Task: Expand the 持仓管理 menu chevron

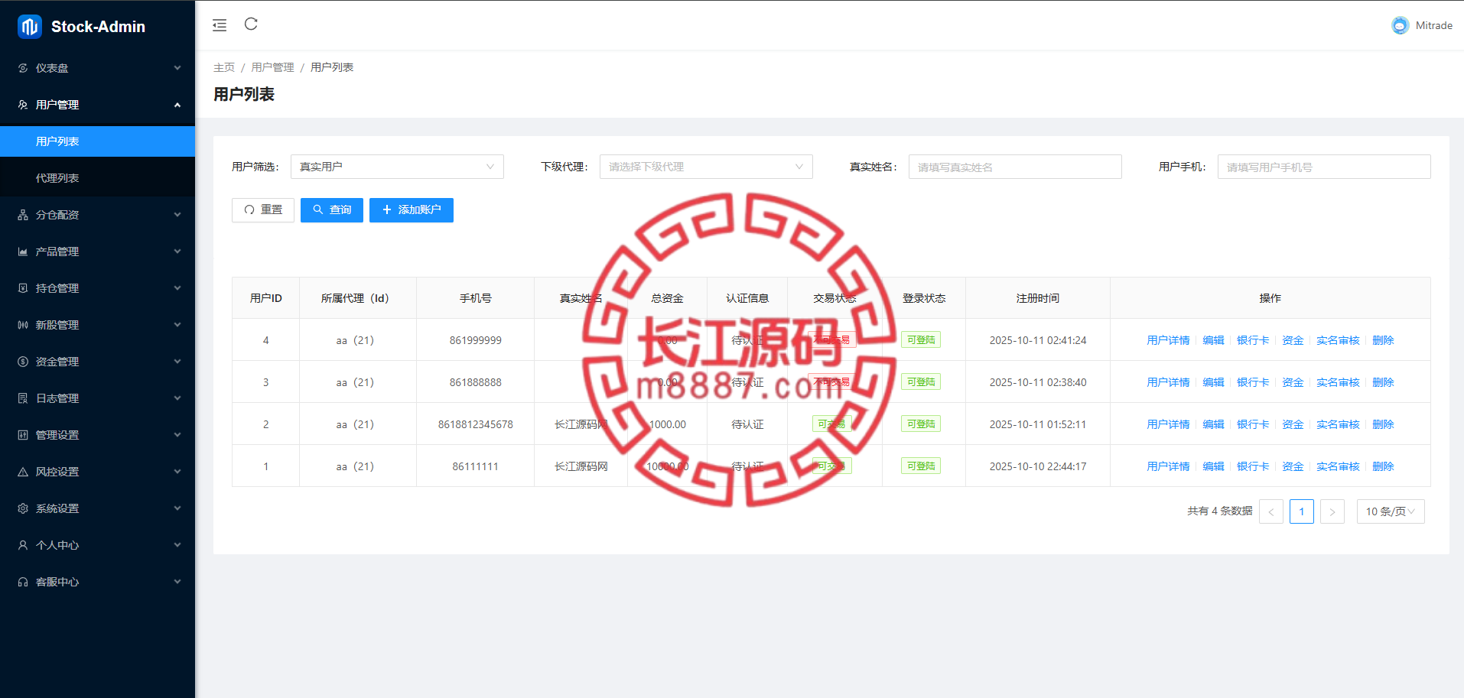Action: pyautogui.click(x=177, y=288)
